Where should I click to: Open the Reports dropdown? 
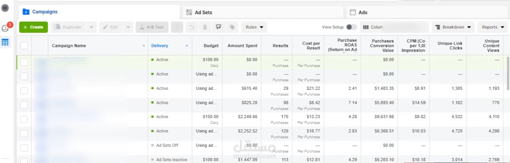click(x=493, y=27)
